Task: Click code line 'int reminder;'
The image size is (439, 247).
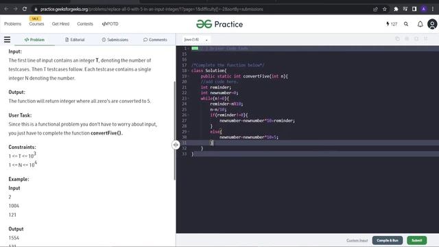Action: click(216, 87)
